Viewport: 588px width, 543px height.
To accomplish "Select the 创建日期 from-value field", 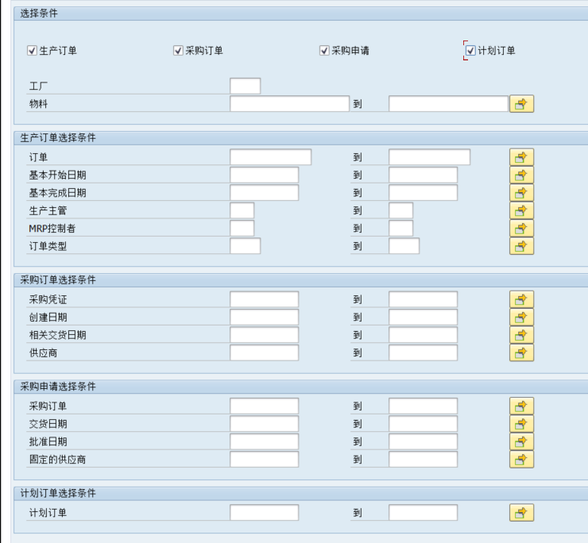I will pos(264,317).
